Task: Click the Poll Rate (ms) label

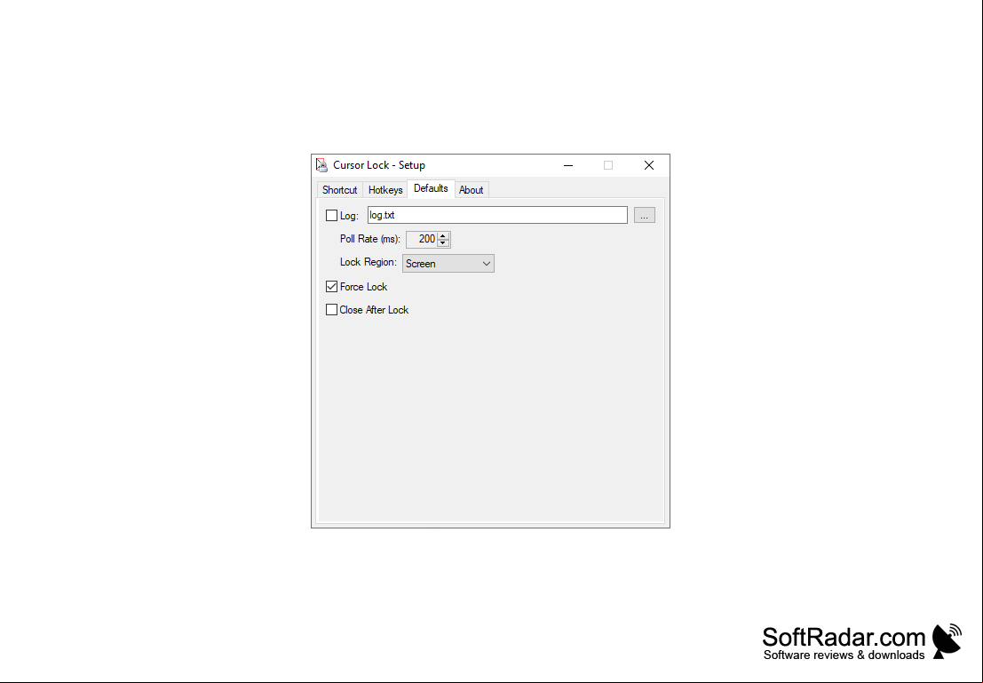Action: (370, 239)
